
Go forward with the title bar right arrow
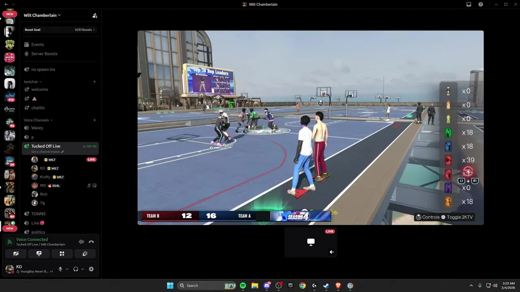pyautogui.click(x=13, y=4)
